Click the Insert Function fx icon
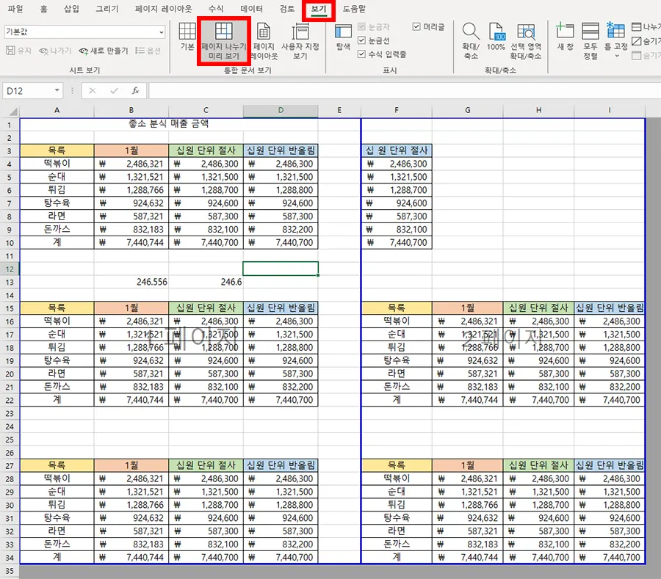 tap(135, 90)
